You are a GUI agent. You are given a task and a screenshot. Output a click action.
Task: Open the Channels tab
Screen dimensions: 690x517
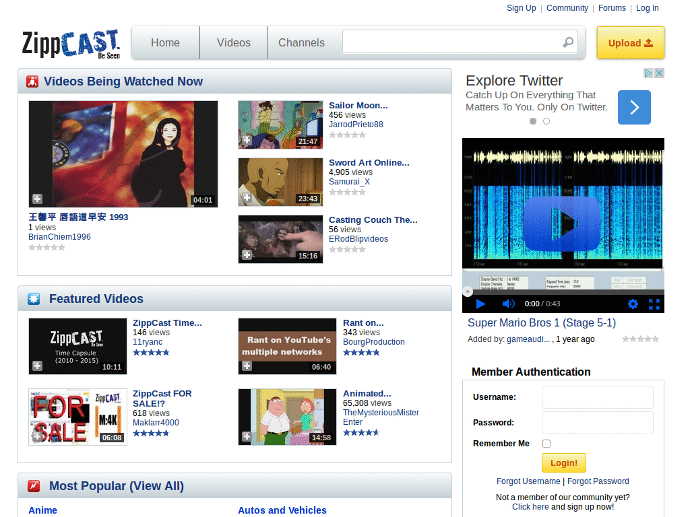tap(301, 42)
